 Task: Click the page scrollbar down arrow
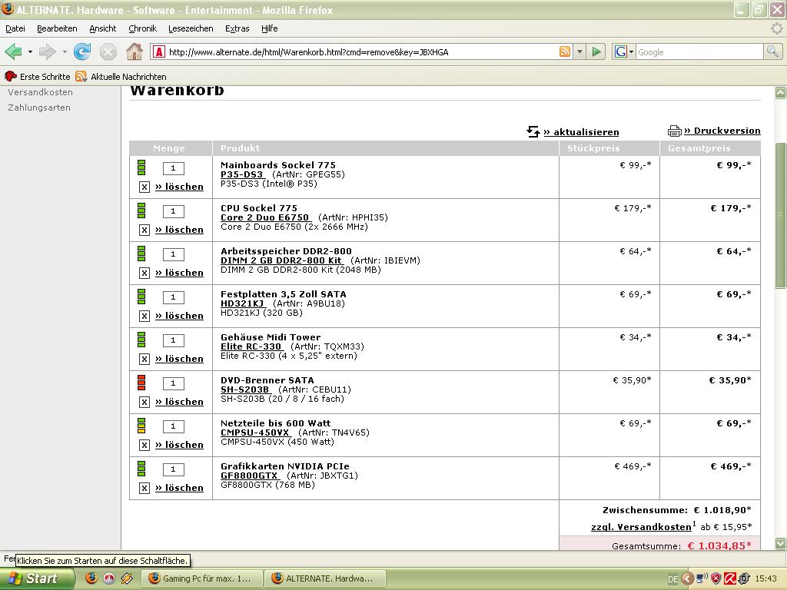tap(780, 543)
